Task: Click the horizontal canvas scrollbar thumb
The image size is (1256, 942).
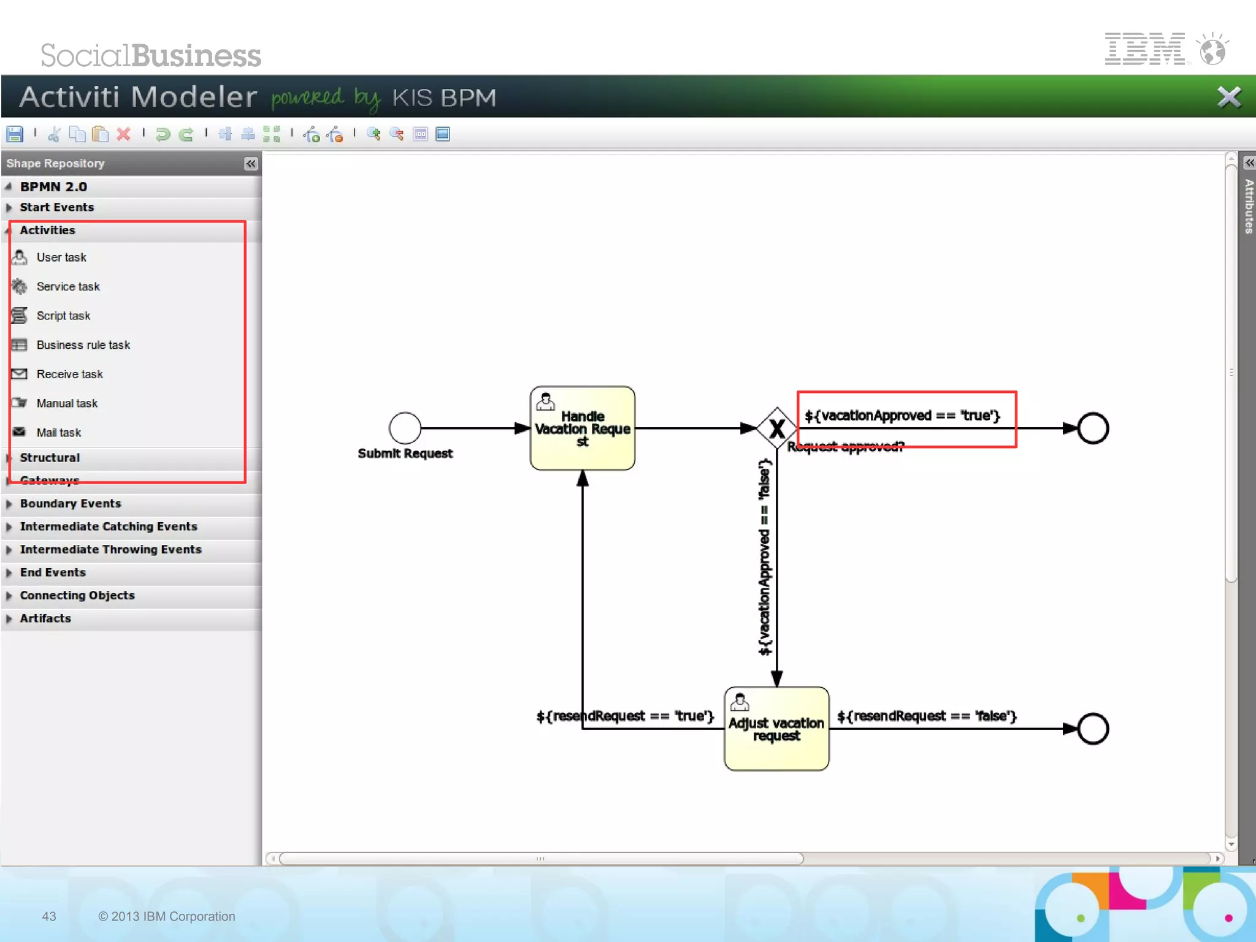Action: click(540, 859)
